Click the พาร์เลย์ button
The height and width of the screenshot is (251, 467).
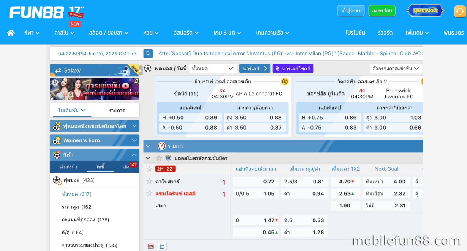[x=255, y=69]
